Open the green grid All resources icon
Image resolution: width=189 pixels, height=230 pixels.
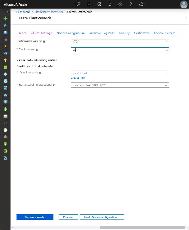tap(5, 67)
